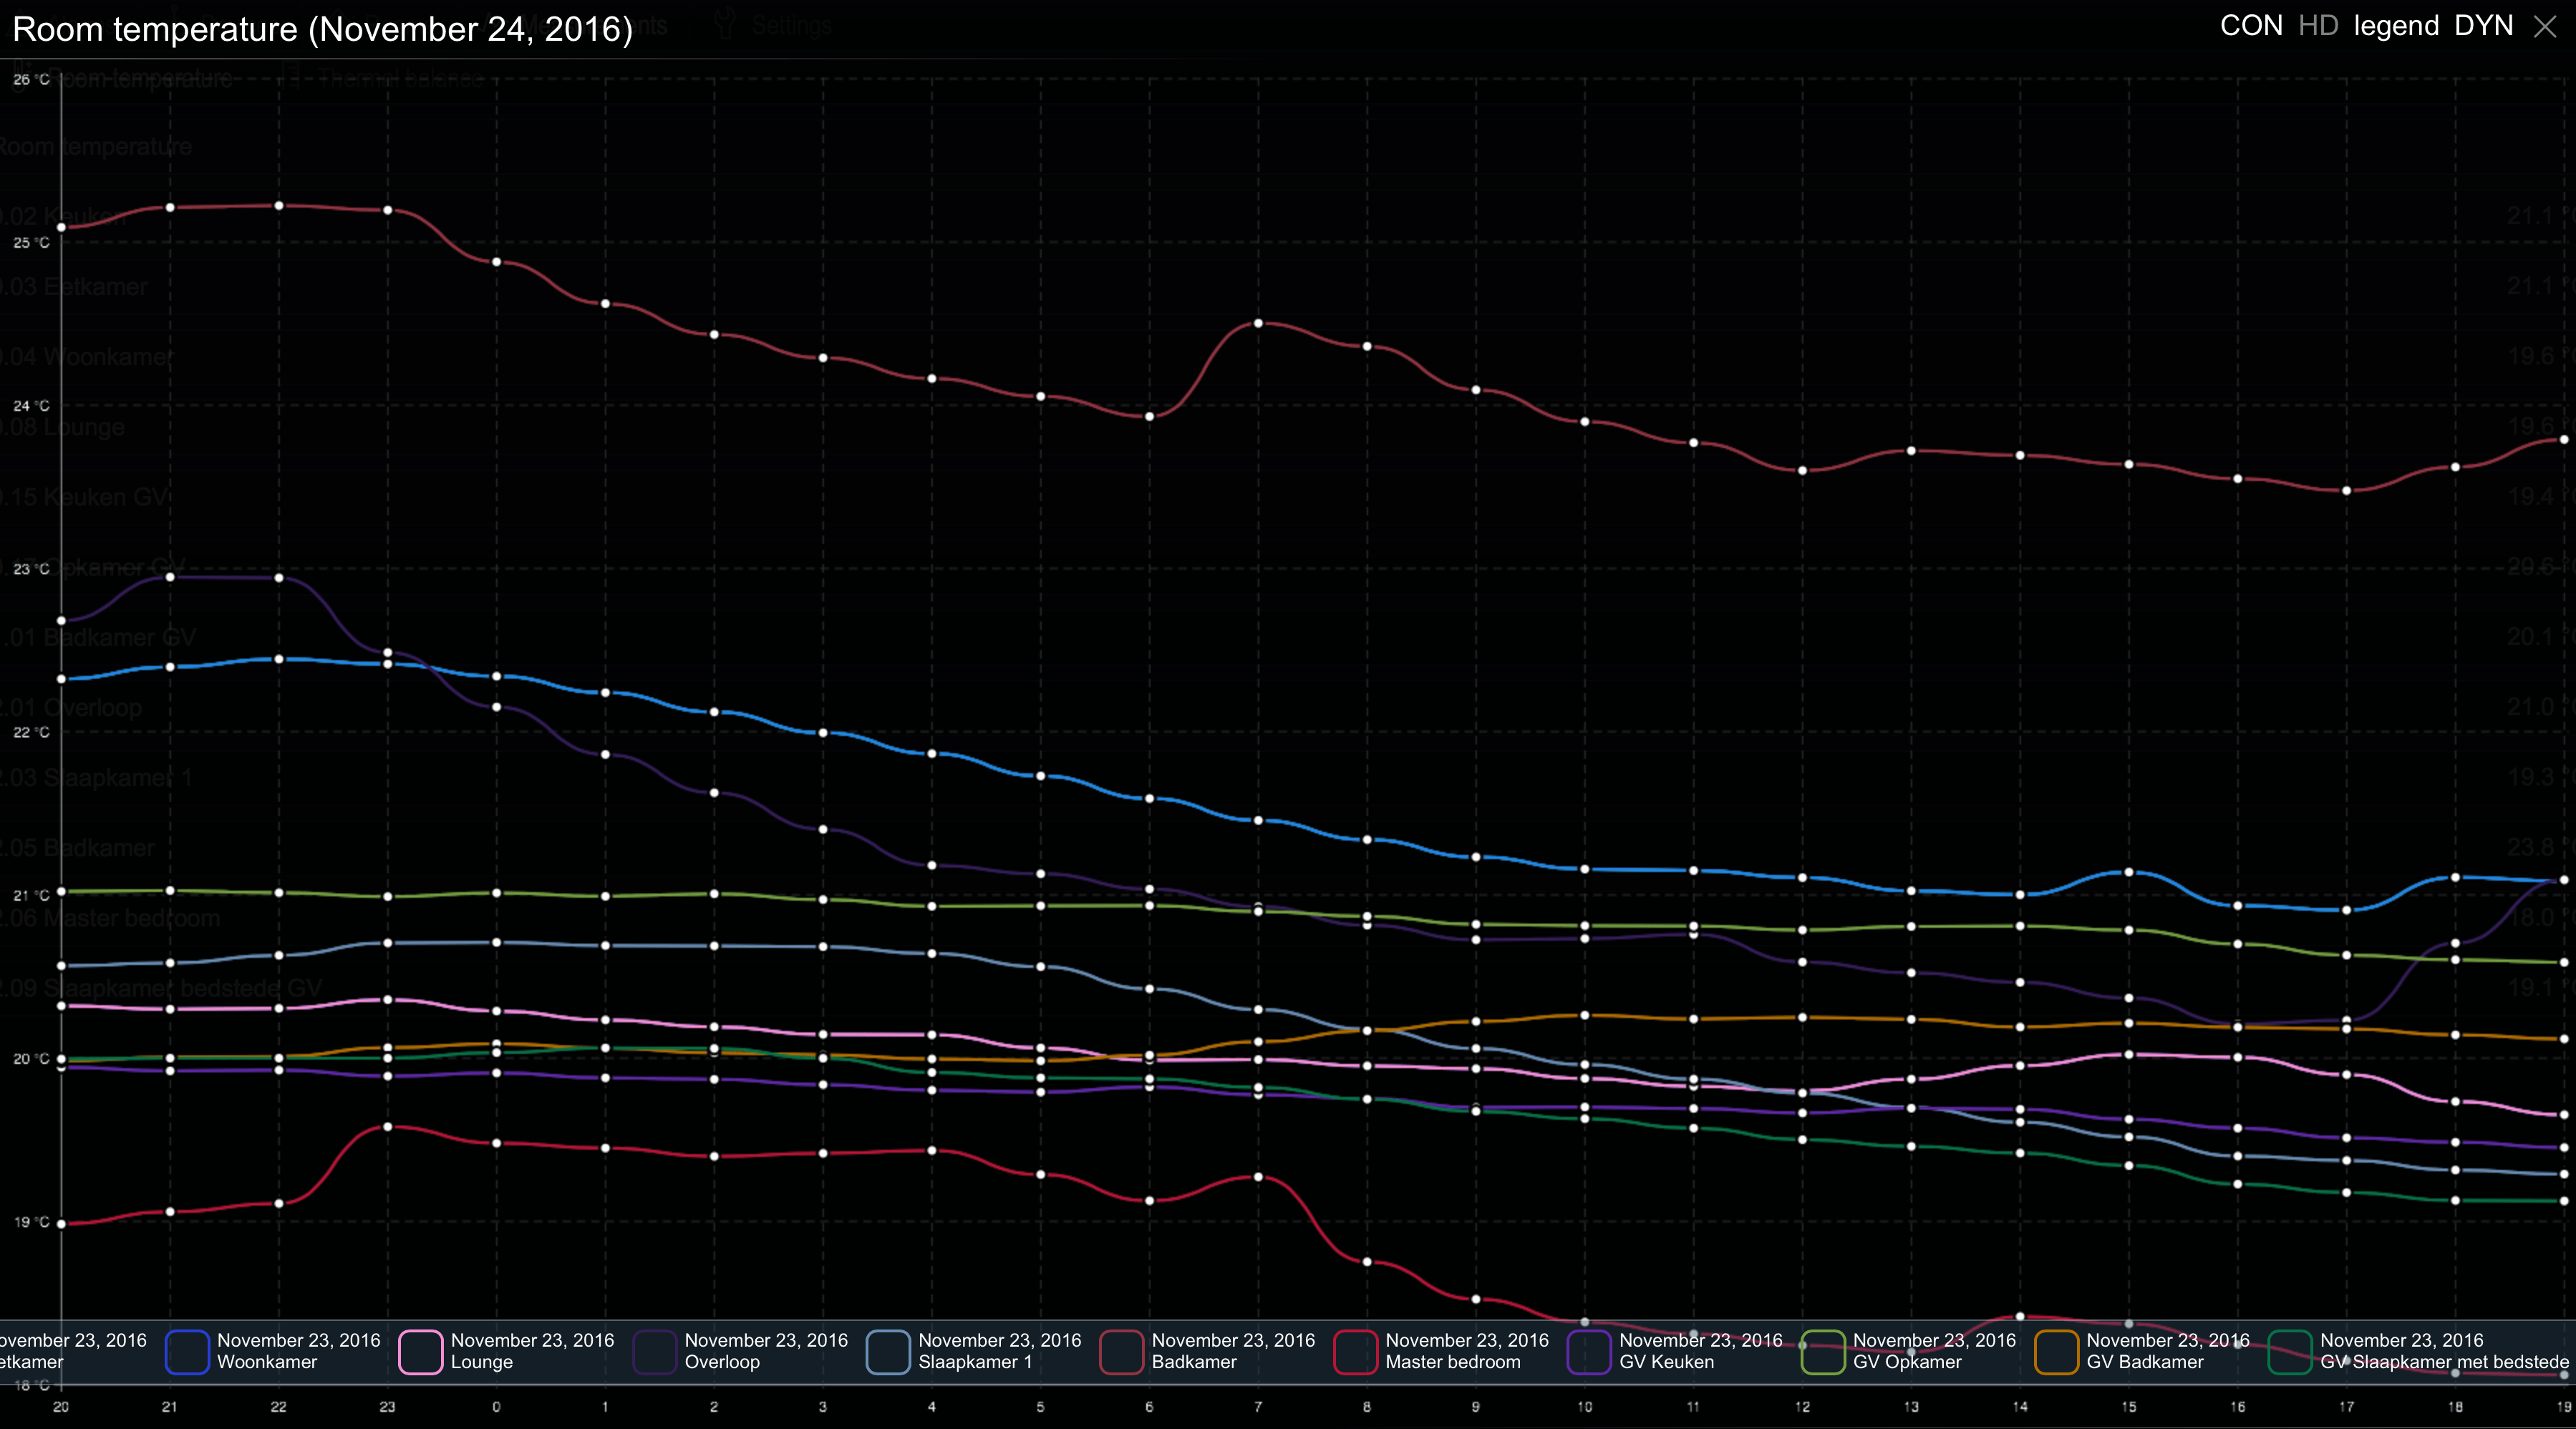The width and height of the screenshot is (2576, 1429).
Task: Click the pink Lounge legend box
Action: tap(421, 1352)
